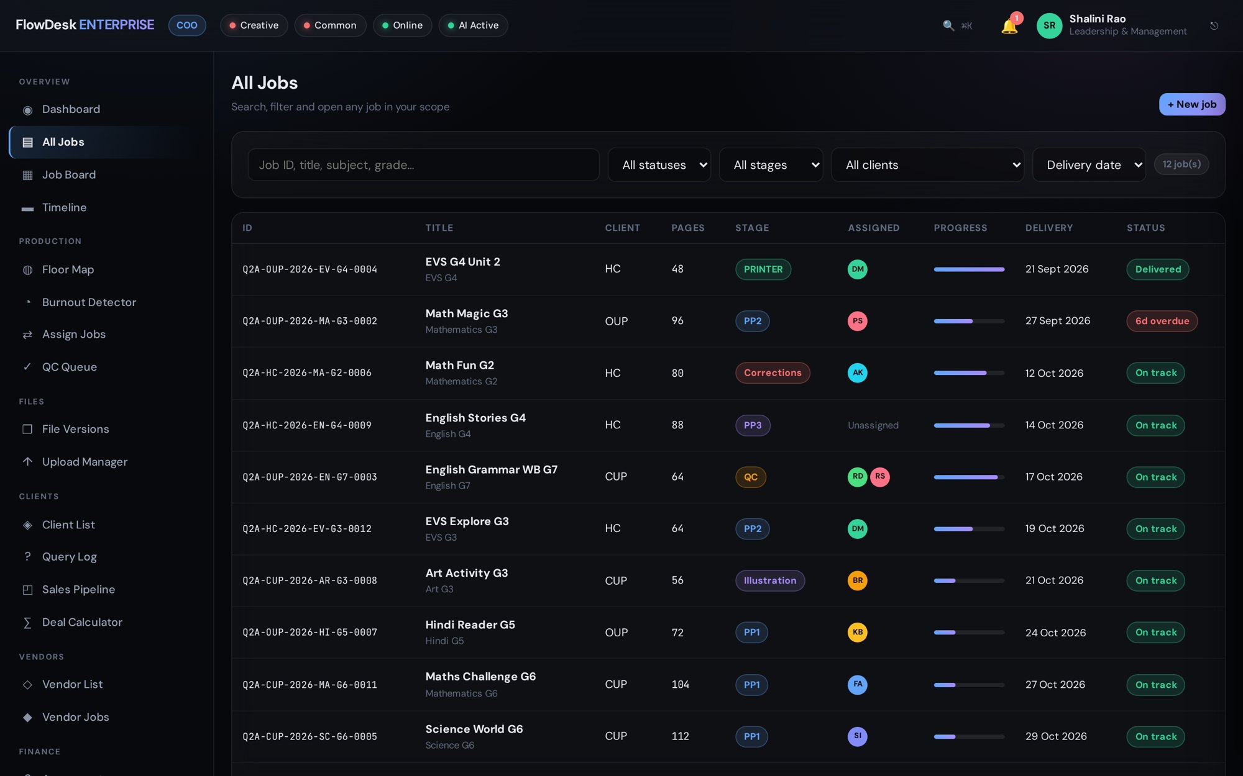1243x776 pixels.
Task: Click the Vendor Jobs diamond icon
Action: pyautogui.click(x=27, y=717)
